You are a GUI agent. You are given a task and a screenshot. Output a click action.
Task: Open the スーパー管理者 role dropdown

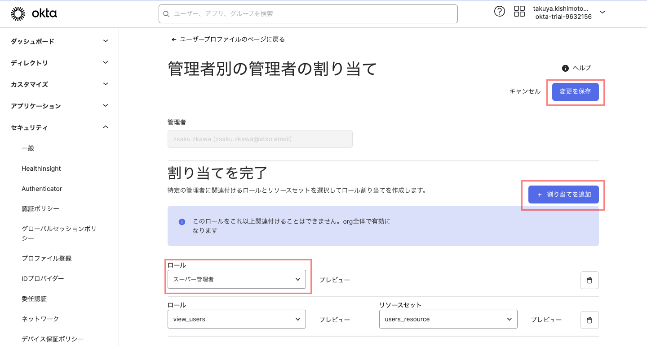(x=237, y=279)
